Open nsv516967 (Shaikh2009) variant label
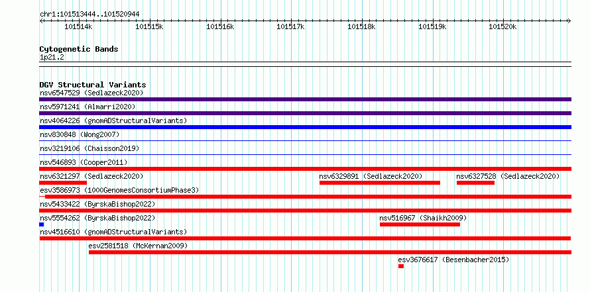The width and height of the screenshot is (590, 292). tap(423, 218)
